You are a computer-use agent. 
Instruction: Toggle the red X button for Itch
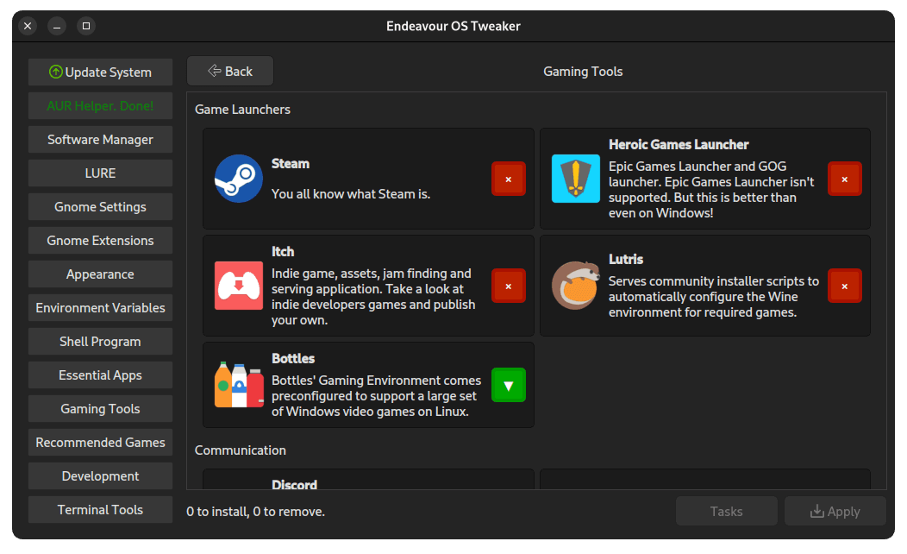(509, 286)
